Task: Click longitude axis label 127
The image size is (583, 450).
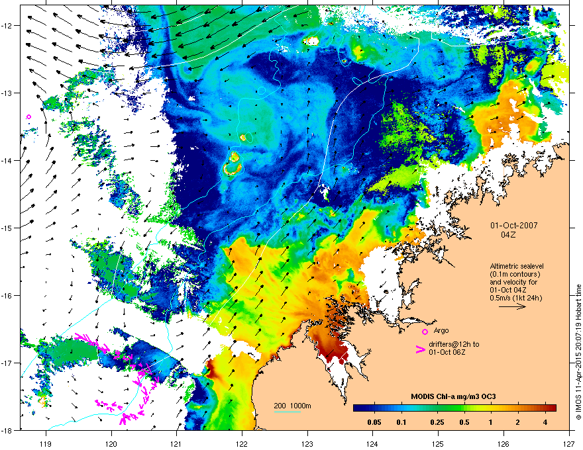Action: pos(569,443)
